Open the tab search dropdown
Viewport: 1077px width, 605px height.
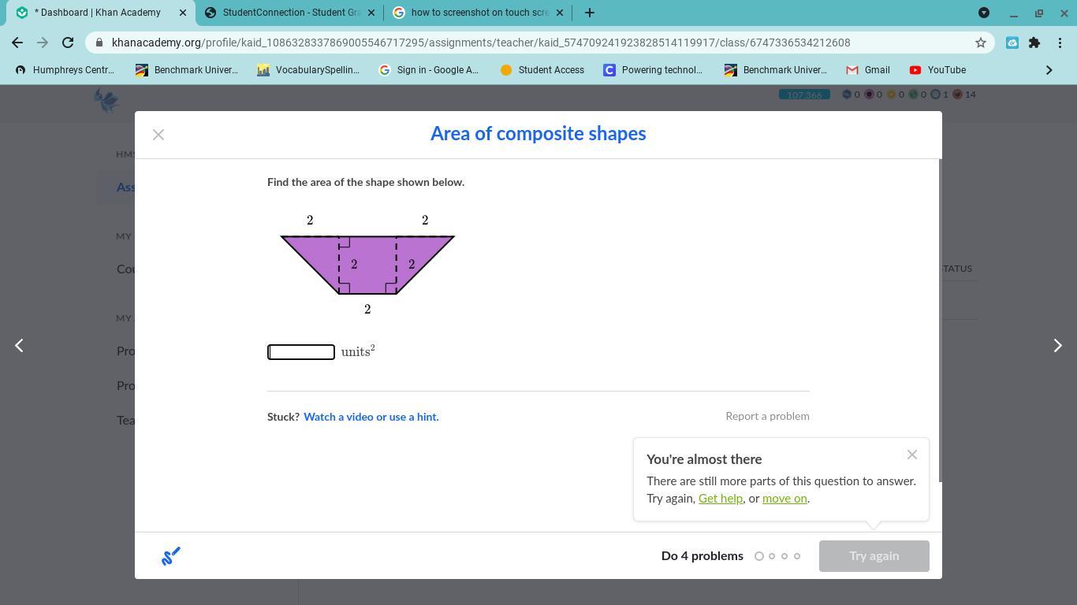click(984, 13)
